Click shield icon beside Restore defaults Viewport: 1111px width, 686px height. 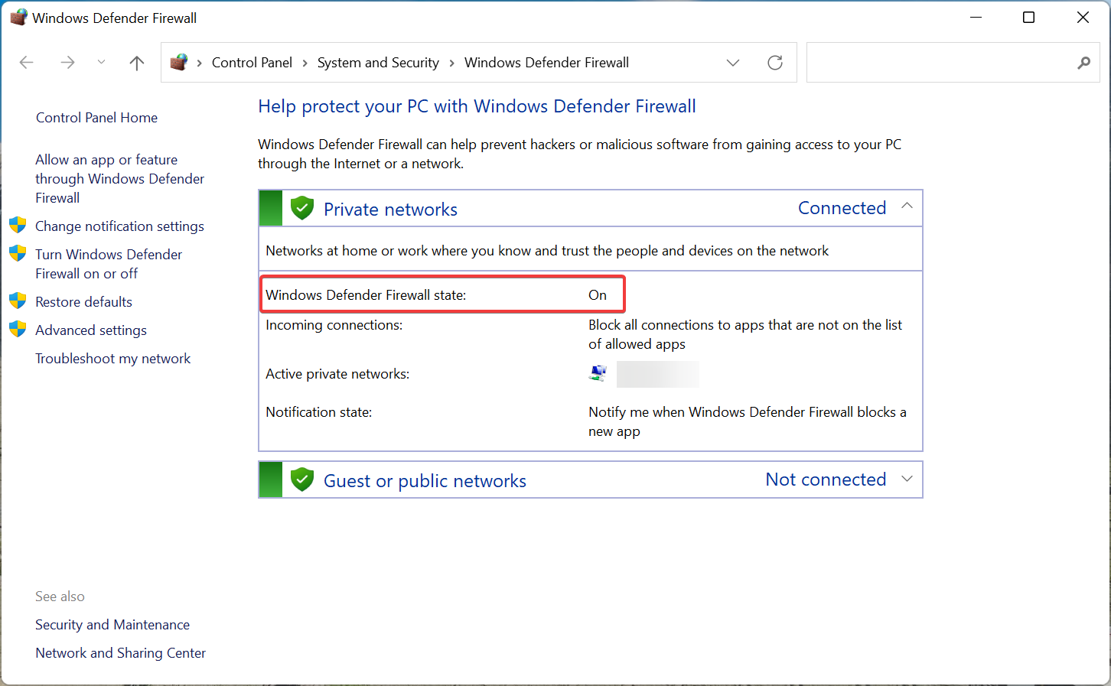(x=18, y=301)
